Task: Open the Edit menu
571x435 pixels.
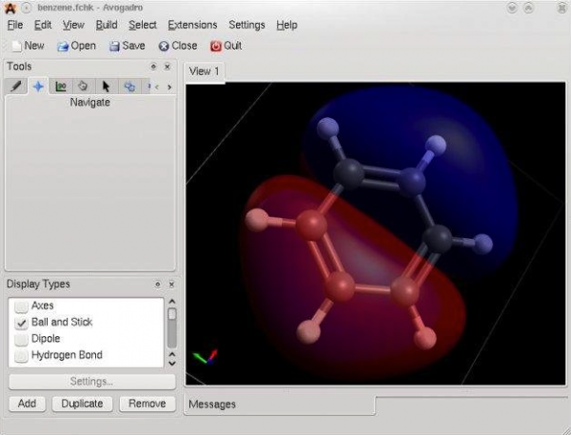Action: (x=43, y=25)
